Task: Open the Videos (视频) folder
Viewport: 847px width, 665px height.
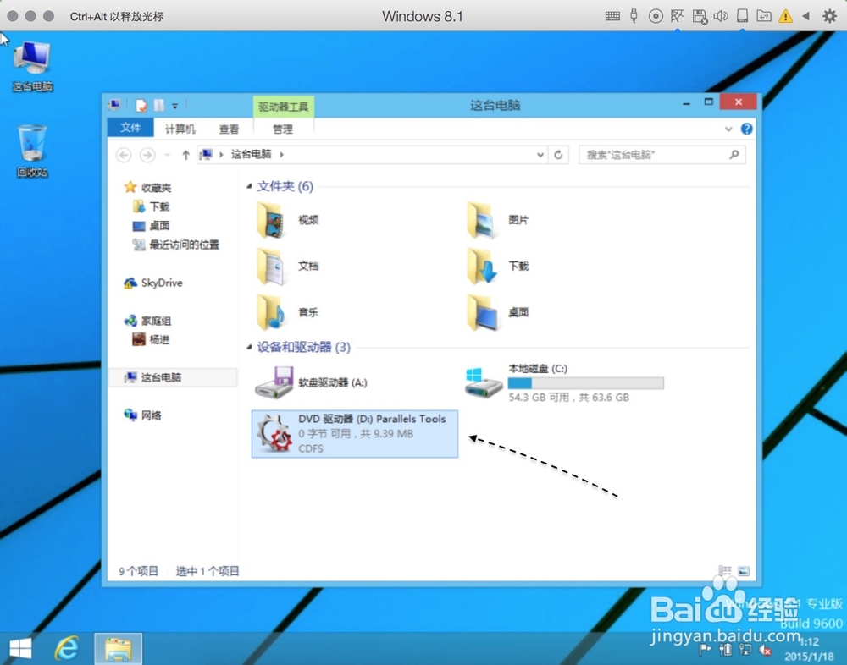Action: click(x=288, y=220)
